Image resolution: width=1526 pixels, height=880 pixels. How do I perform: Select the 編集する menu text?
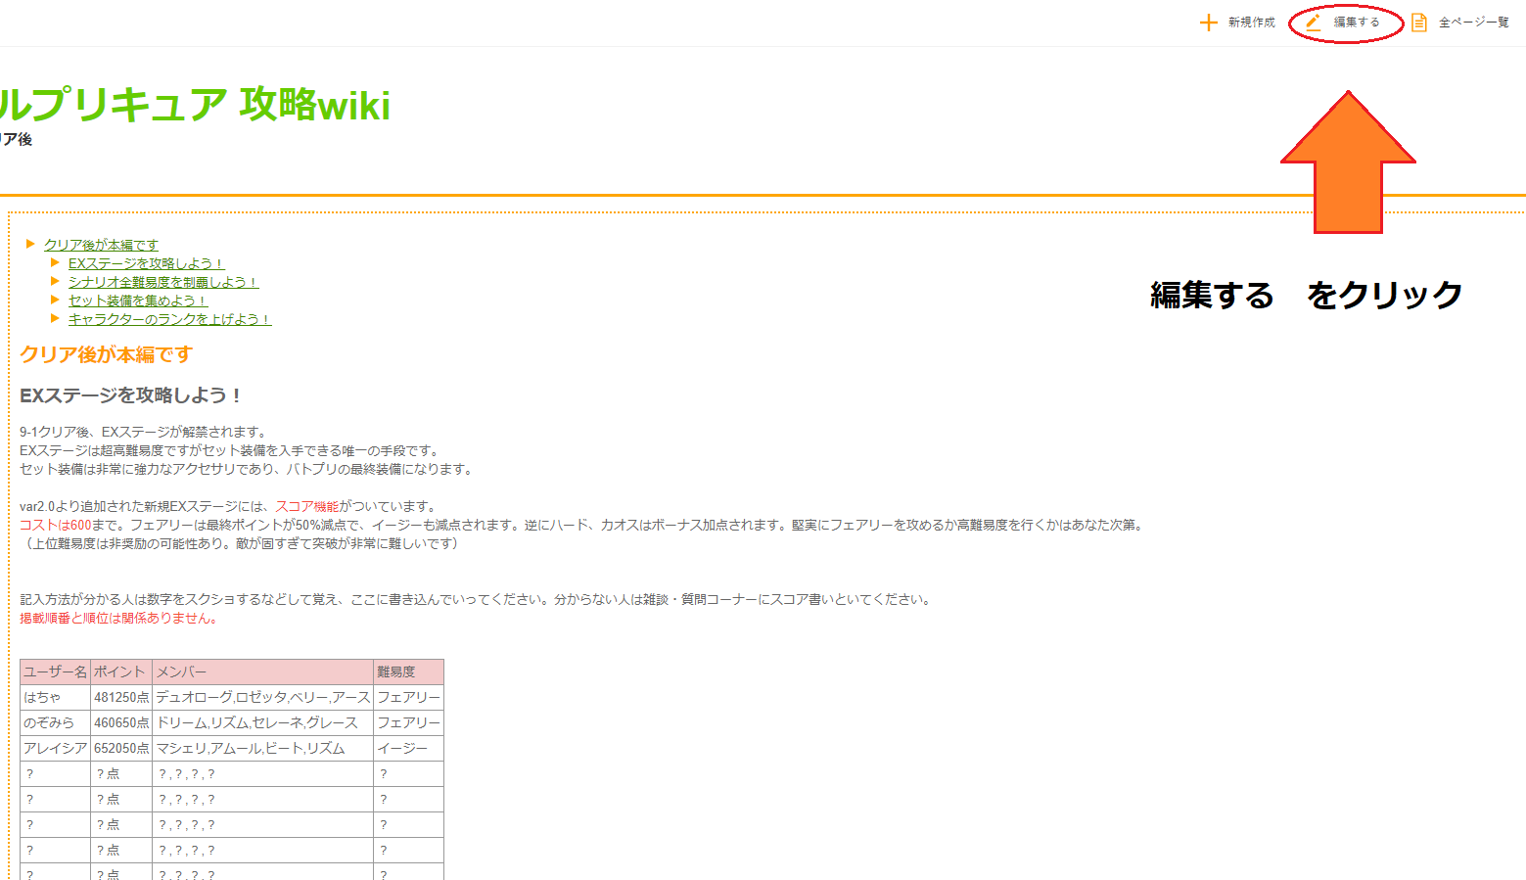(x=1357, y=23)
